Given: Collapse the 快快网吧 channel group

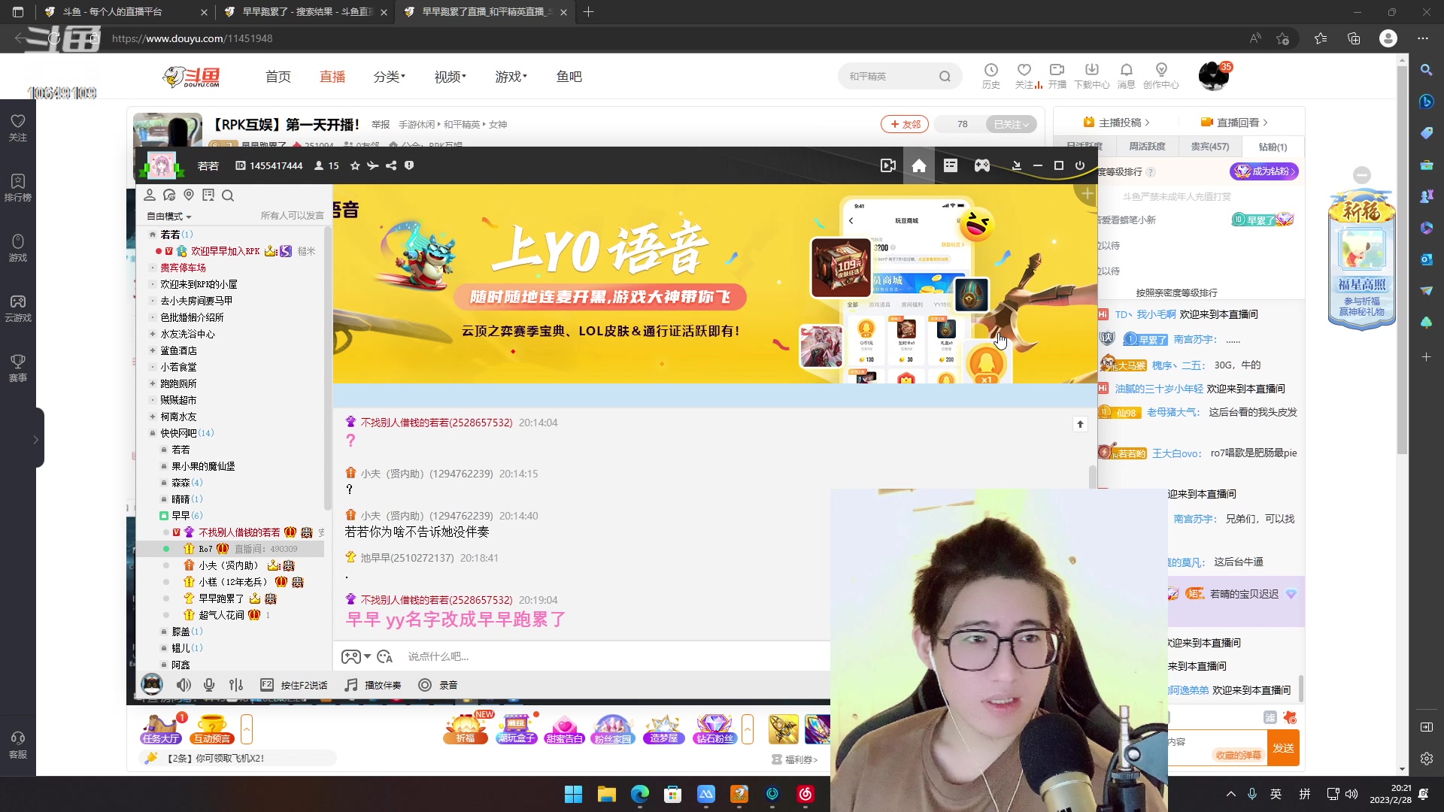Looking at the screenshot, I should [x=186, y=432].
